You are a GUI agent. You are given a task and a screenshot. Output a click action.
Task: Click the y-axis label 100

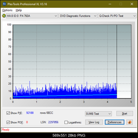(9, 25)
